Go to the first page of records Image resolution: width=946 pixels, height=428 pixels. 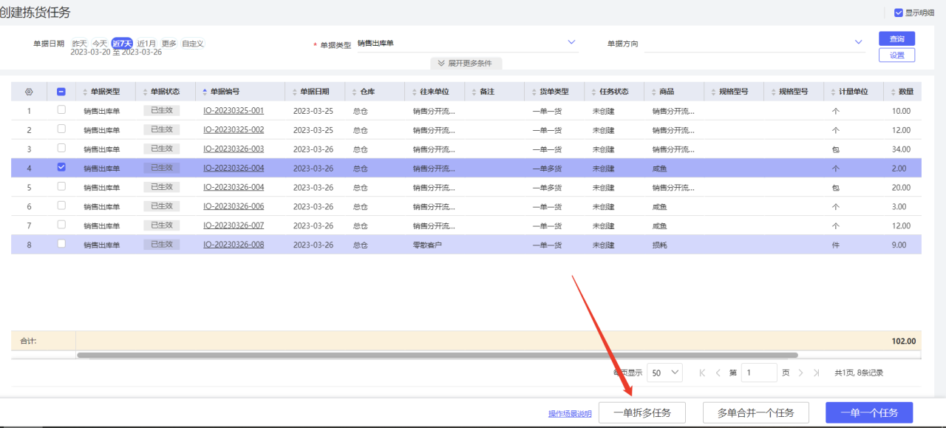(702, 373)
